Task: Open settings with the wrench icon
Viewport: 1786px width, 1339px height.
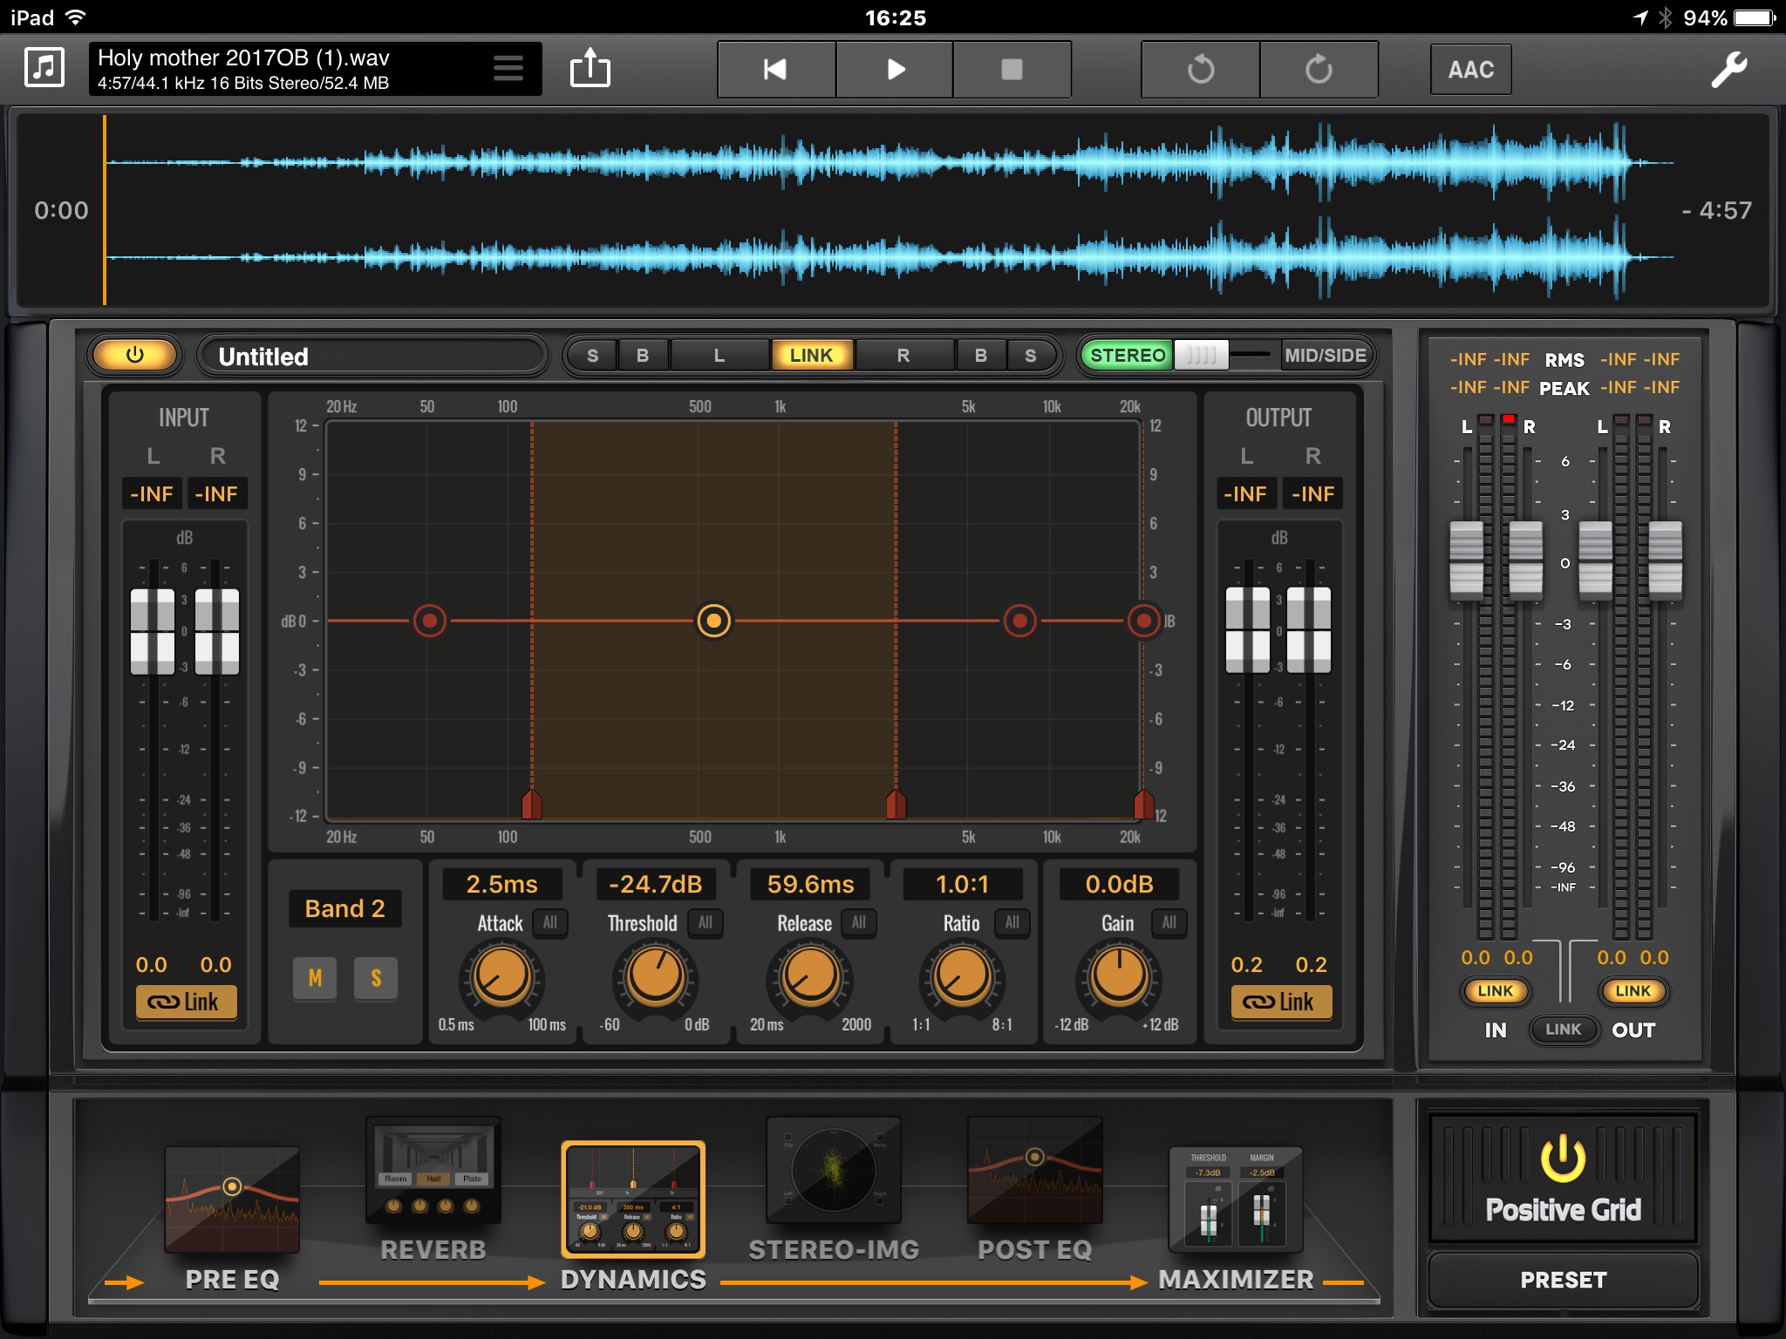Action: [x=1728, y=70]
